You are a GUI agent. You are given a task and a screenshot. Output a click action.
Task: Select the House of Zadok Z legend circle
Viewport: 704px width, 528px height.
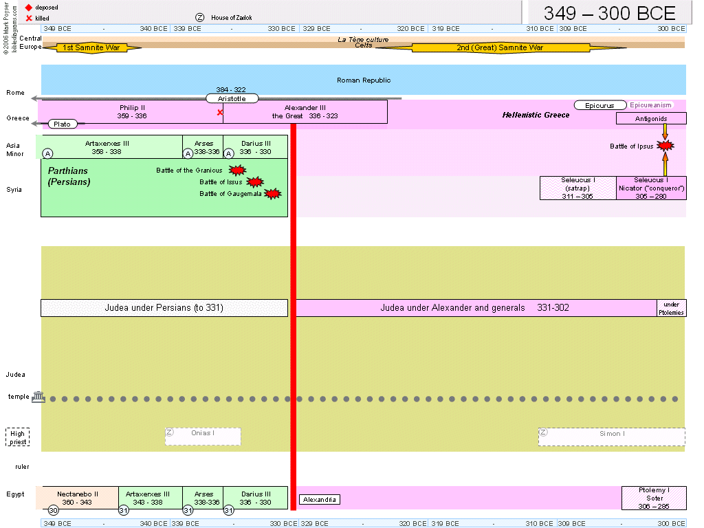click(x=200, y=17)
